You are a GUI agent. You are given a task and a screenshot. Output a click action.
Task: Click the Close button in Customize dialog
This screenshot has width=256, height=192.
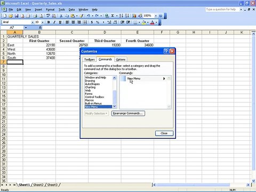coord(164,133)
